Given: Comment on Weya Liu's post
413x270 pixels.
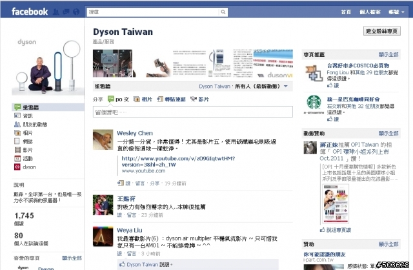Looking at the screenshot, I should point(132,254).
